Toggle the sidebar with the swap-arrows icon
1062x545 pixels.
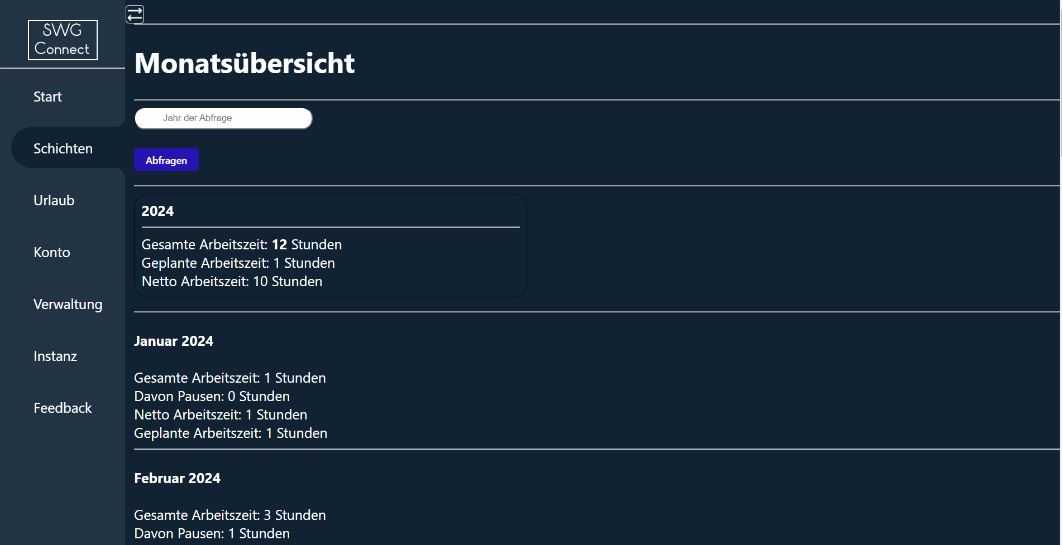tap(135, 14)
